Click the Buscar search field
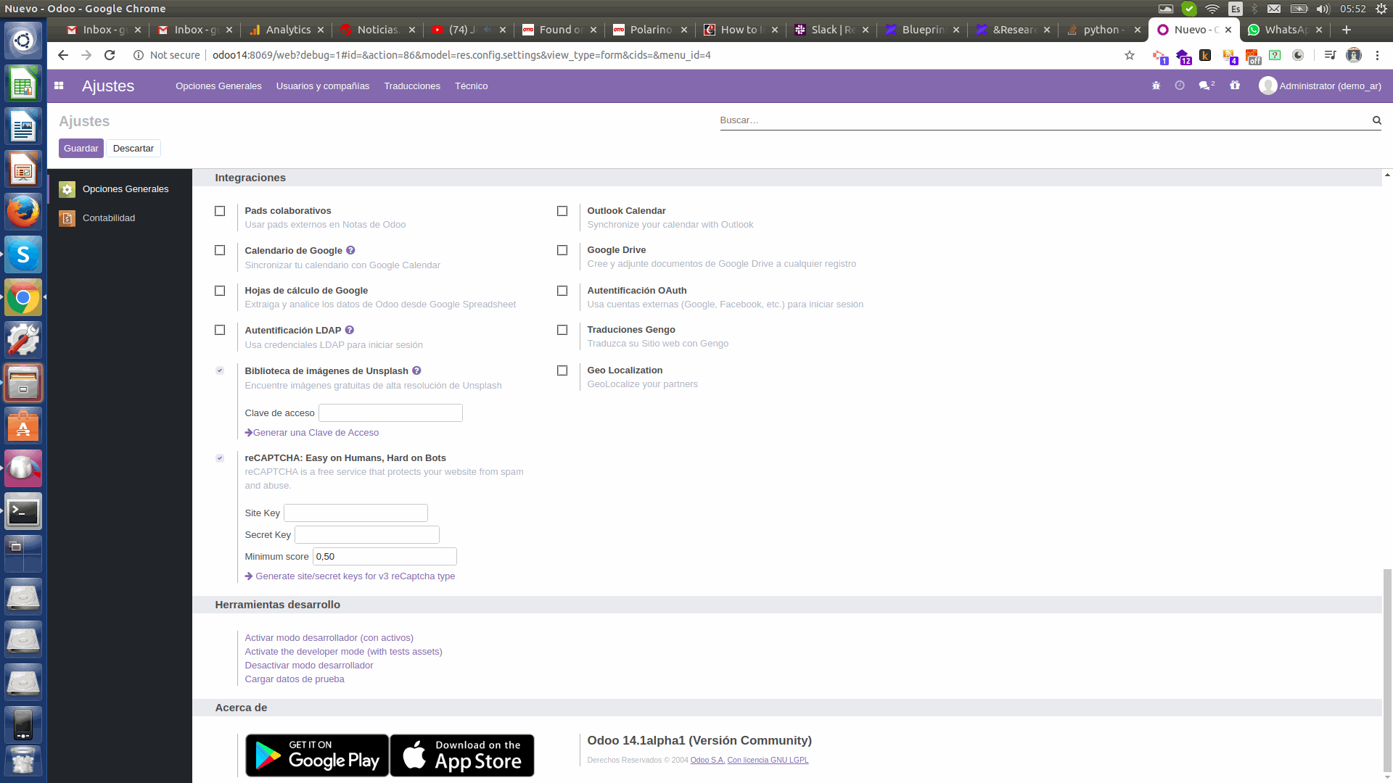 1043,120
